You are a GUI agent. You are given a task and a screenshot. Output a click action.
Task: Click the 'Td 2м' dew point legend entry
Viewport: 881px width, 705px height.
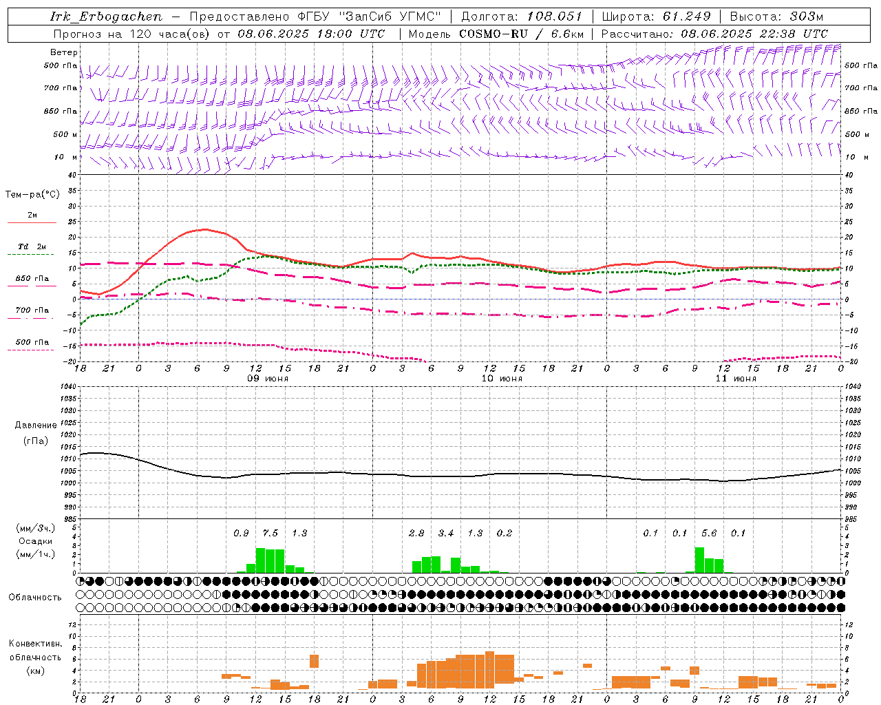(x=32, y=246)
